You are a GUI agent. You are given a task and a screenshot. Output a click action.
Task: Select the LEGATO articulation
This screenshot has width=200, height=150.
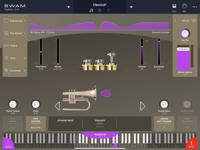[x=100, y=124]
